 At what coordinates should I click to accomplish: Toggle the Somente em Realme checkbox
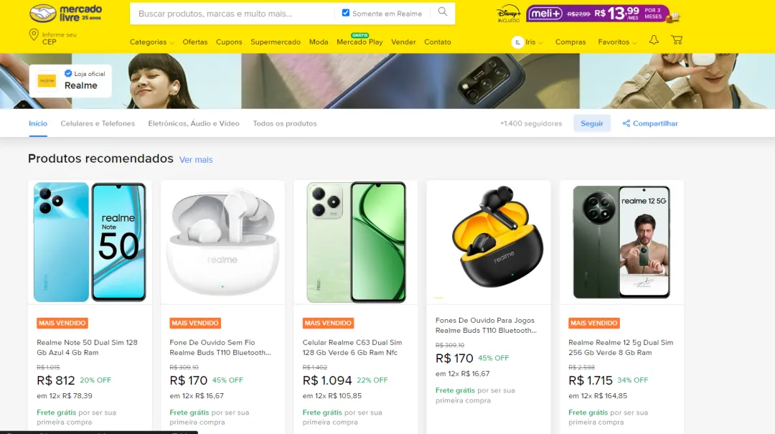346,13
